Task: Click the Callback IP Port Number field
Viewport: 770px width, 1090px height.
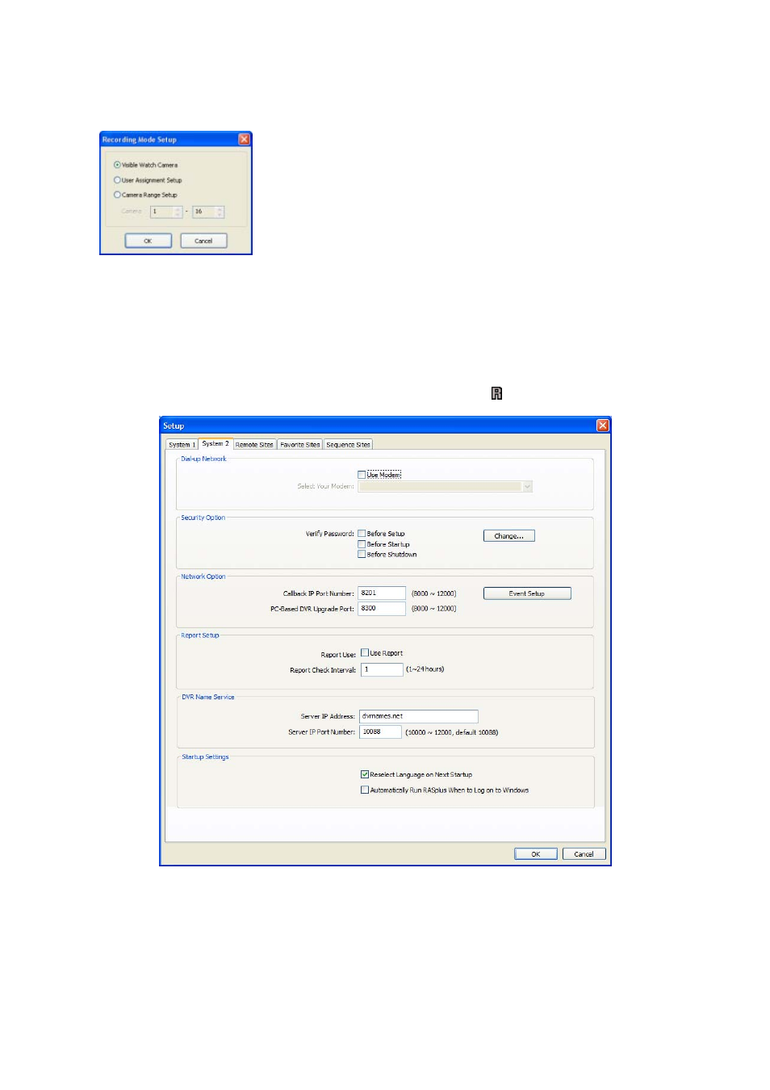Action: [x=382, y=593]
